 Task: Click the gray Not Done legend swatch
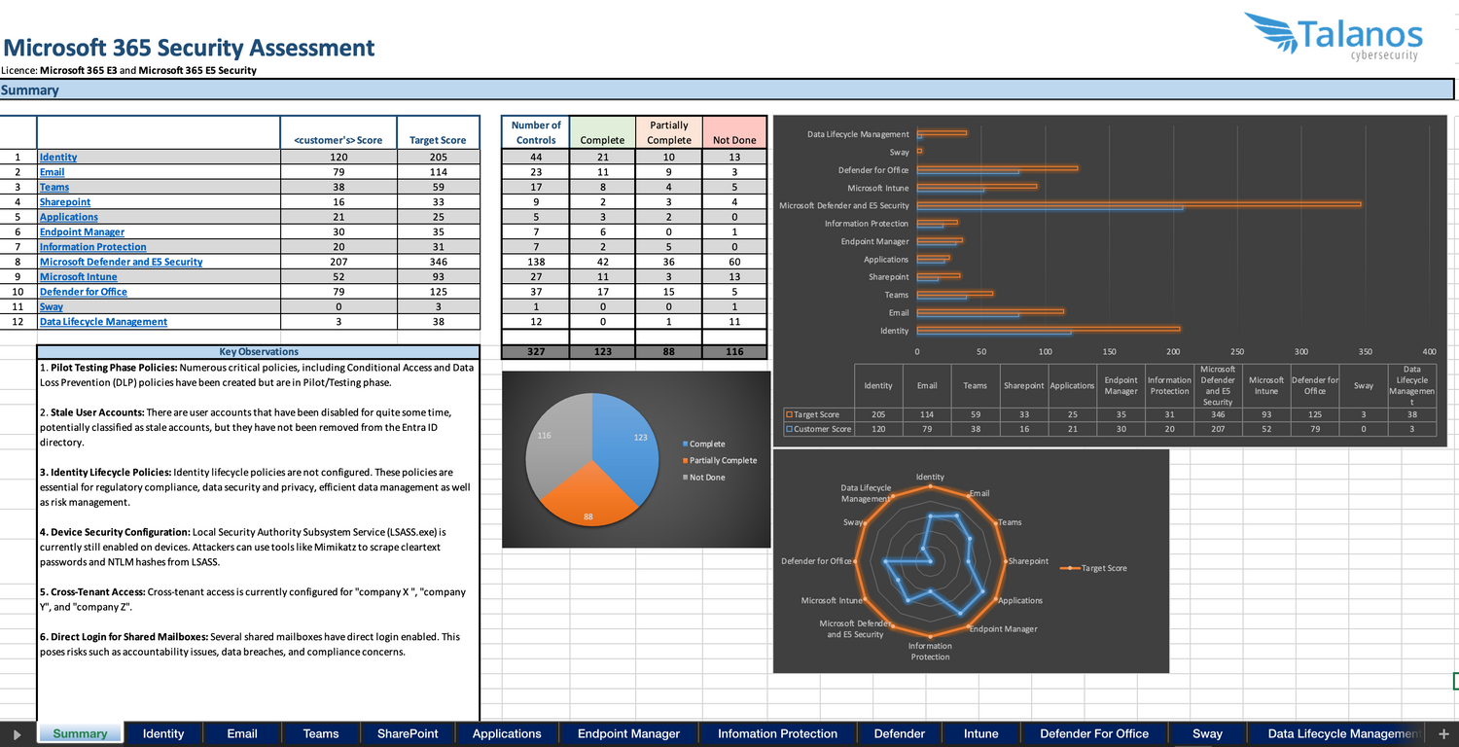[x=685, y=477]
